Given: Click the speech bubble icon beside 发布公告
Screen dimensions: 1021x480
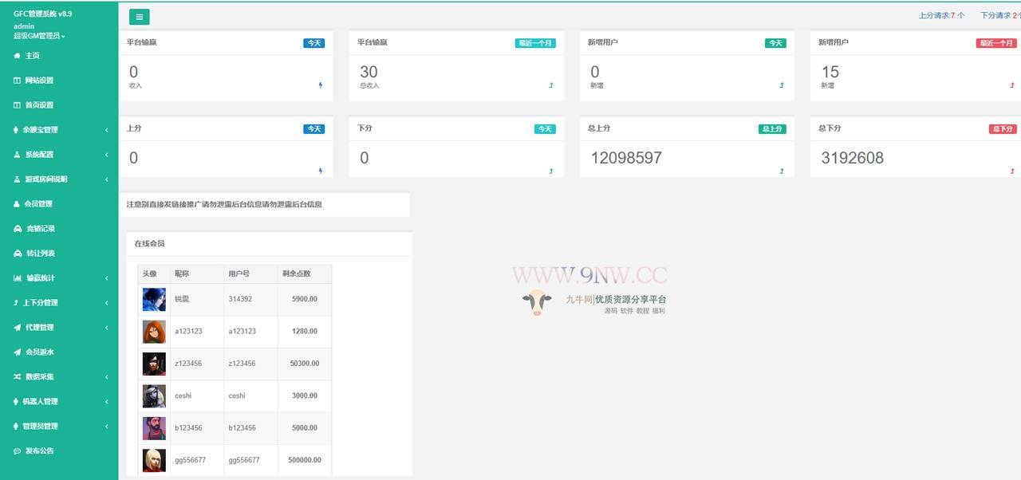Looking at the screenshot, I should click(x=18, y=451).
